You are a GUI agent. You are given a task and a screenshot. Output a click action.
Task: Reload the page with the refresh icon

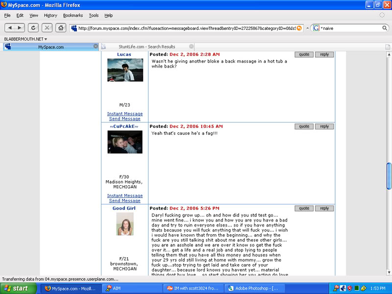(33, 28)
